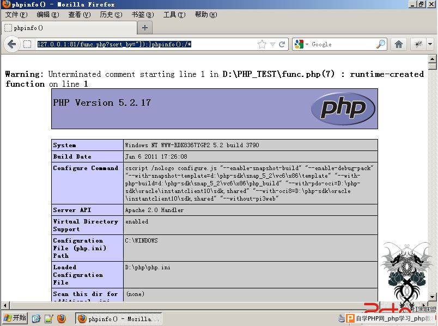Image resolution: width=438 pixels, height=326 pixels.
Task: Click 'Virtual Directory Support' row label
Action: click(x=86, y=225)
